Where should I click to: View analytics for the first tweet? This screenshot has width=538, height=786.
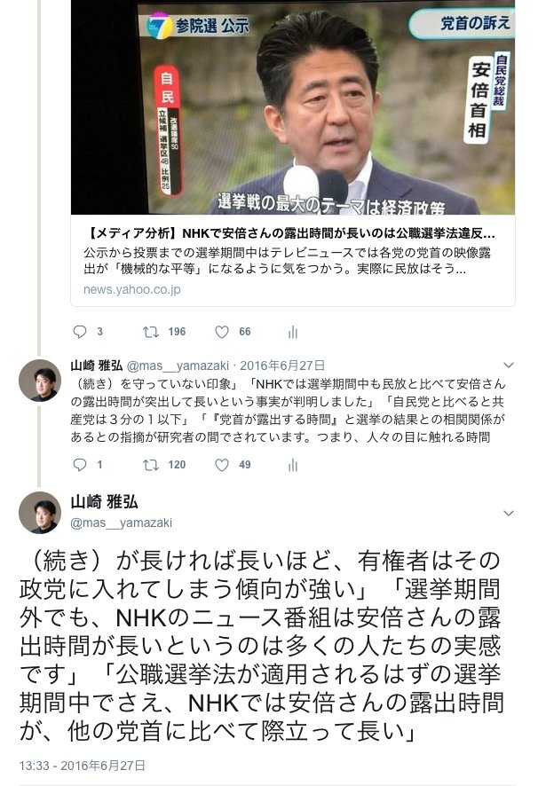[x=293, y=332]
